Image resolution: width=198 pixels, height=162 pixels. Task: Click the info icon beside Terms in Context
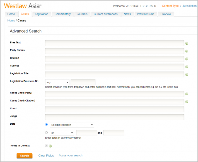coord(50,146)
